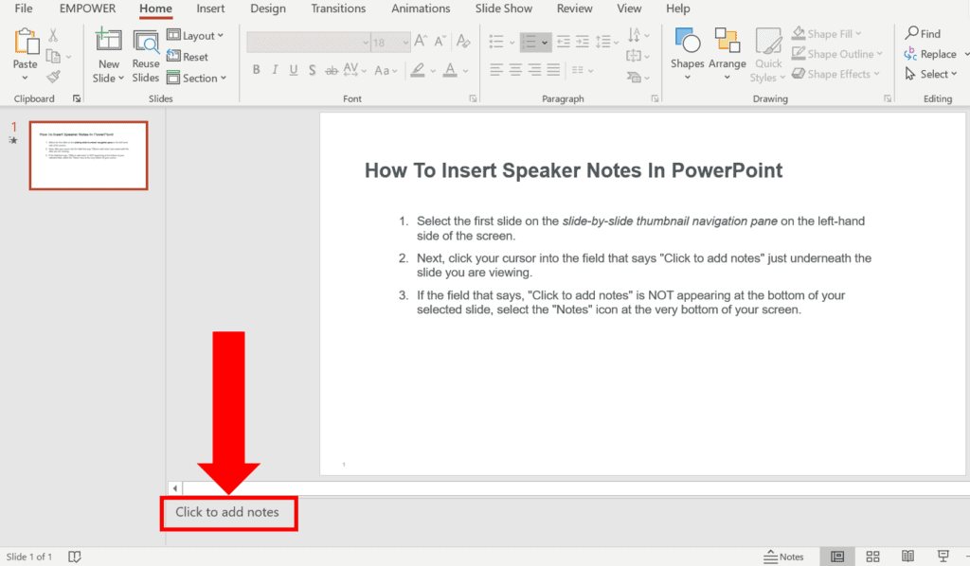Image resolution: width=970 pixels, height=566 pixels.
Task: Switch to the Insert ribbon tab
Action: click(x=210, y=9)
